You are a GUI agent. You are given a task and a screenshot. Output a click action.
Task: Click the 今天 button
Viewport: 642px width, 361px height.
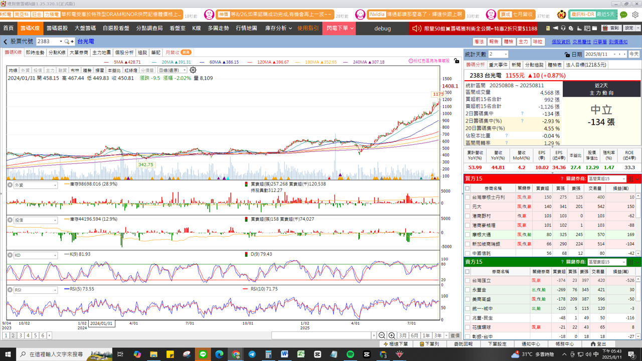634,54
